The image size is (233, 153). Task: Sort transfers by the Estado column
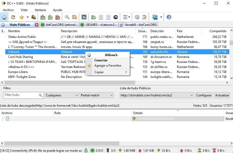(178, 113)
